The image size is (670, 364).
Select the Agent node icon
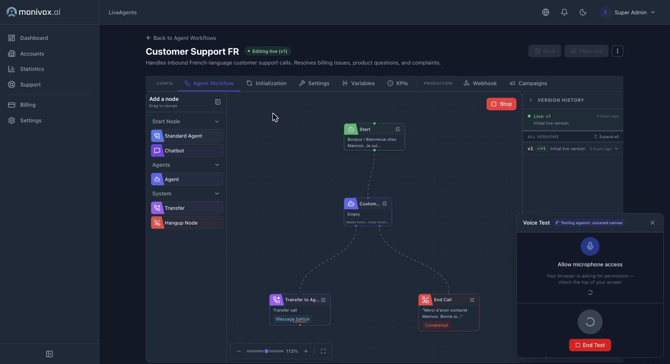tap(157, 179)
